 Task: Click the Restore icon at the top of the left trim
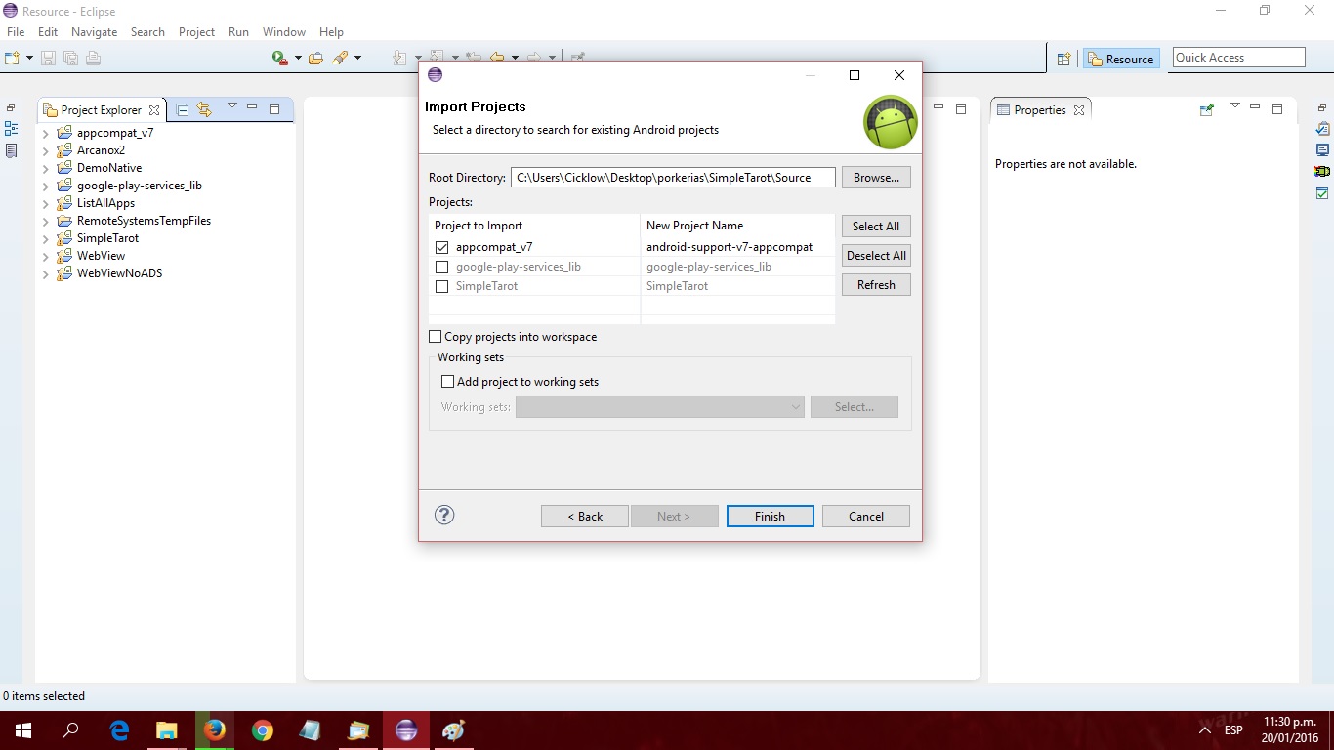point(11,107)
